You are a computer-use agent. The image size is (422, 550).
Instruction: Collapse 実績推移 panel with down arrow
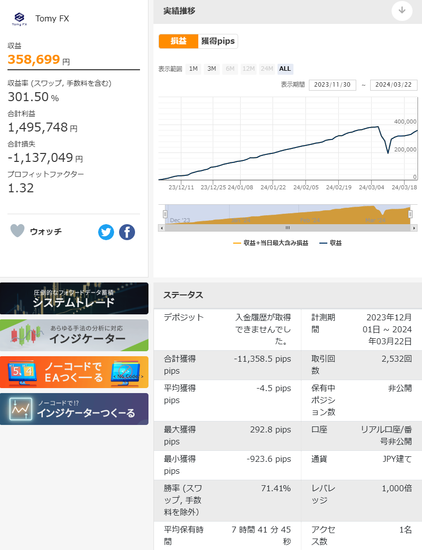tap(402, 10)
